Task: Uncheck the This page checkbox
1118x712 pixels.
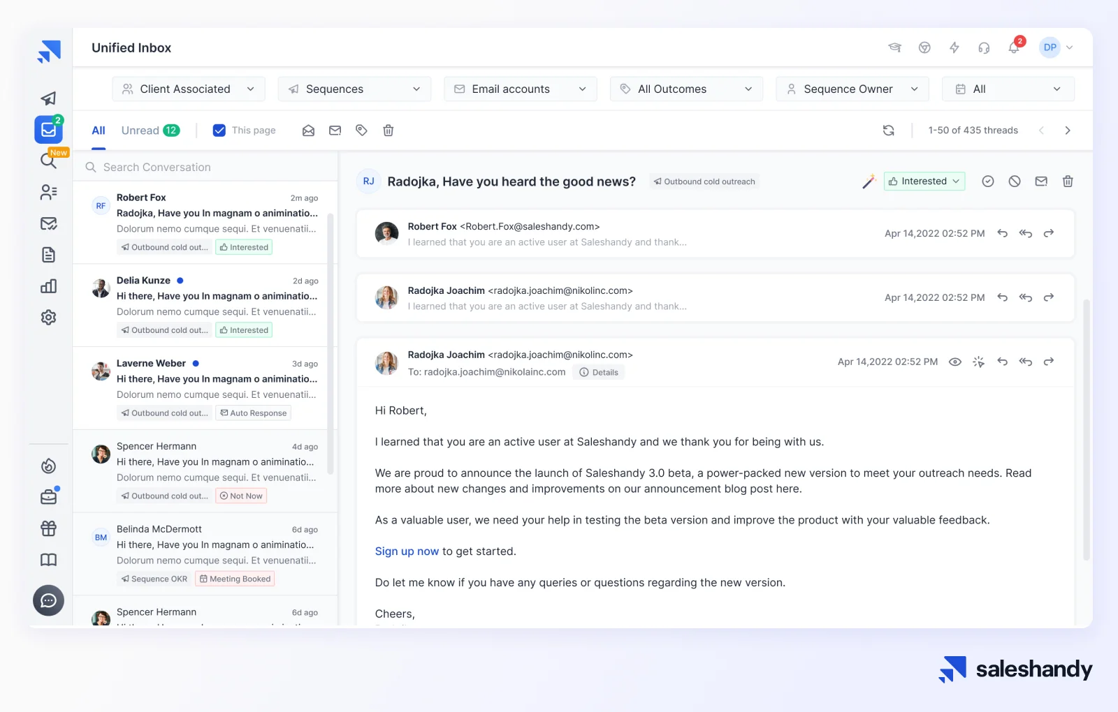Action: (219, 130)
